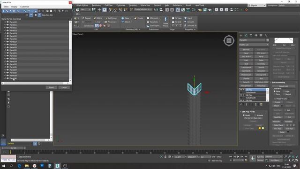Toggle the 3D Snaps icon

110,10
